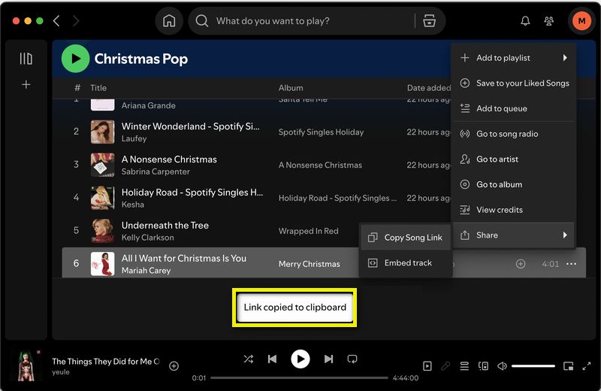Open A Nonsense Christmas album column link
Viewport: 601px width, 391px height.
[x=320, y=165]
